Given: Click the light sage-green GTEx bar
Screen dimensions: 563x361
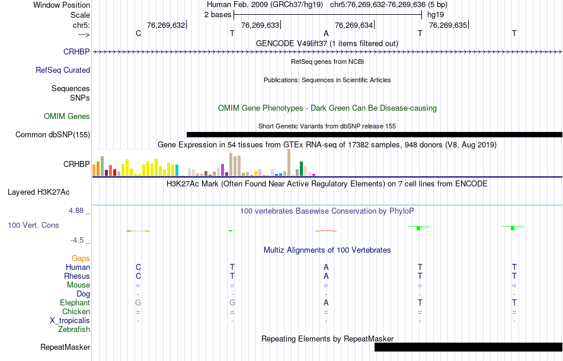Looking at the screenshot, I should point(103,166).
